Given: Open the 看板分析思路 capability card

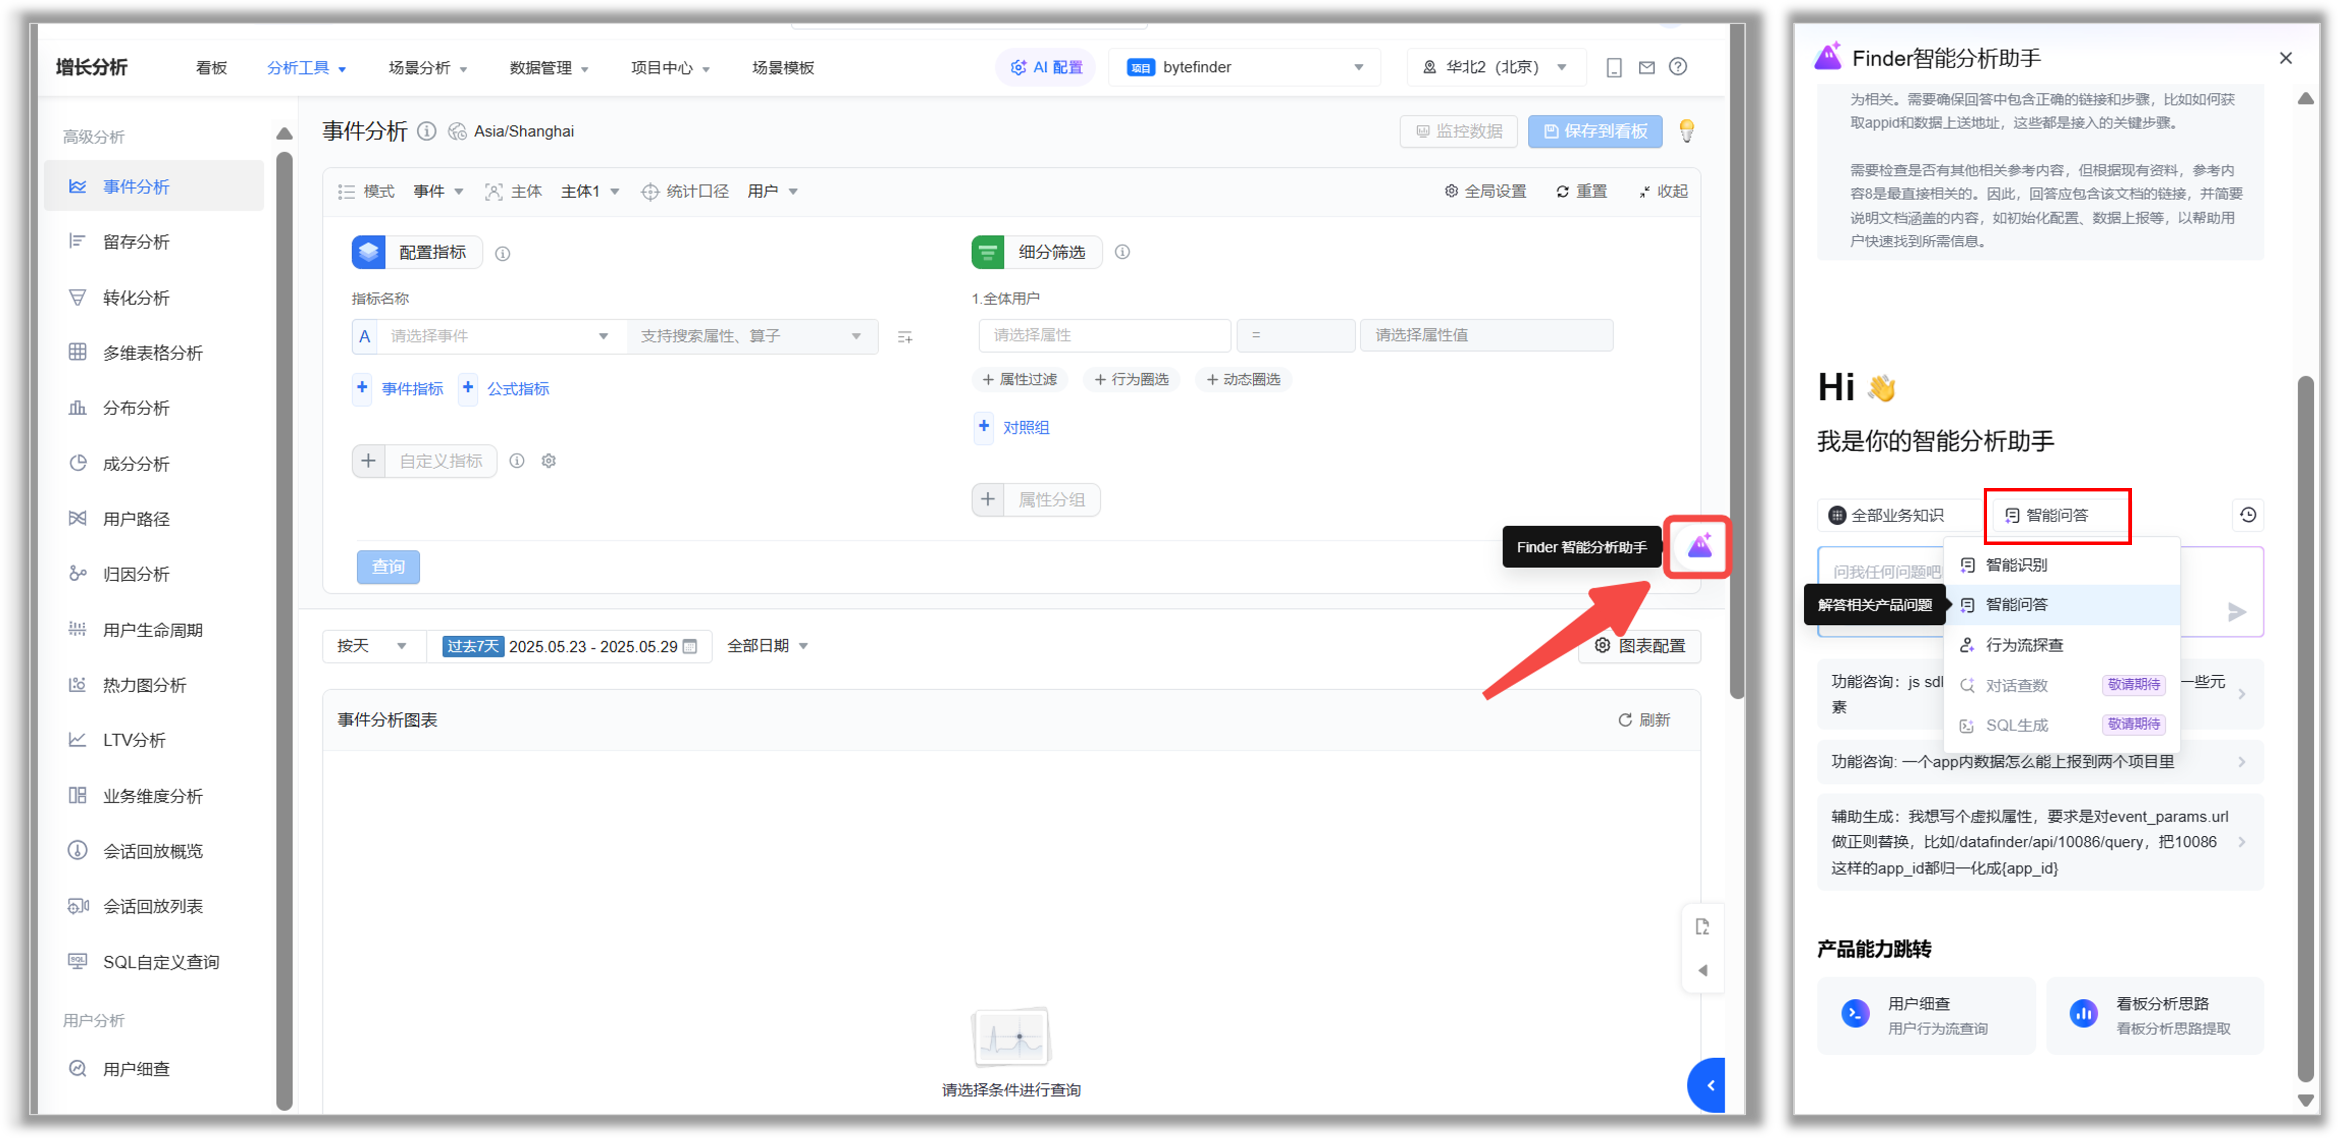Looking at the screenshot, I should 2155,1016.
